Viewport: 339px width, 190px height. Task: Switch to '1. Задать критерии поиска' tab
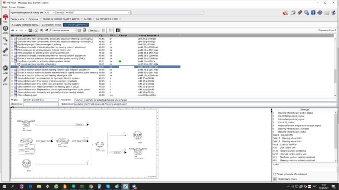click(x=25, y=25)
